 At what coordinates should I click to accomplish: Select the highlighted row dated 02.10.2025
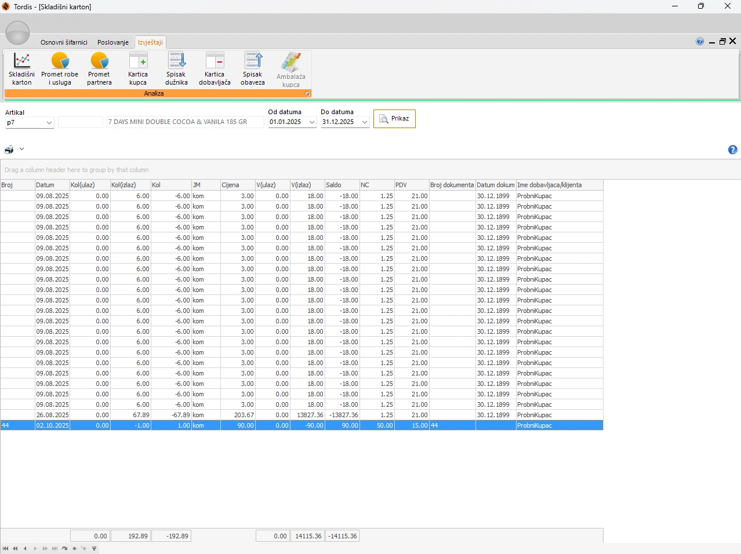click(302, 425)
